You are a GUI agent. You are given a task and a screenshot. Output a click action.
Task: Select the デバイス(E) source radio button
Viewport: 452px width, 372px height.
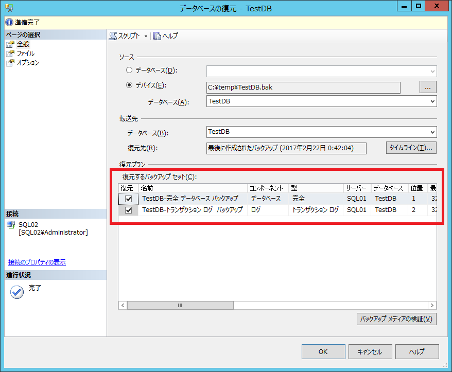pos(129,85)
